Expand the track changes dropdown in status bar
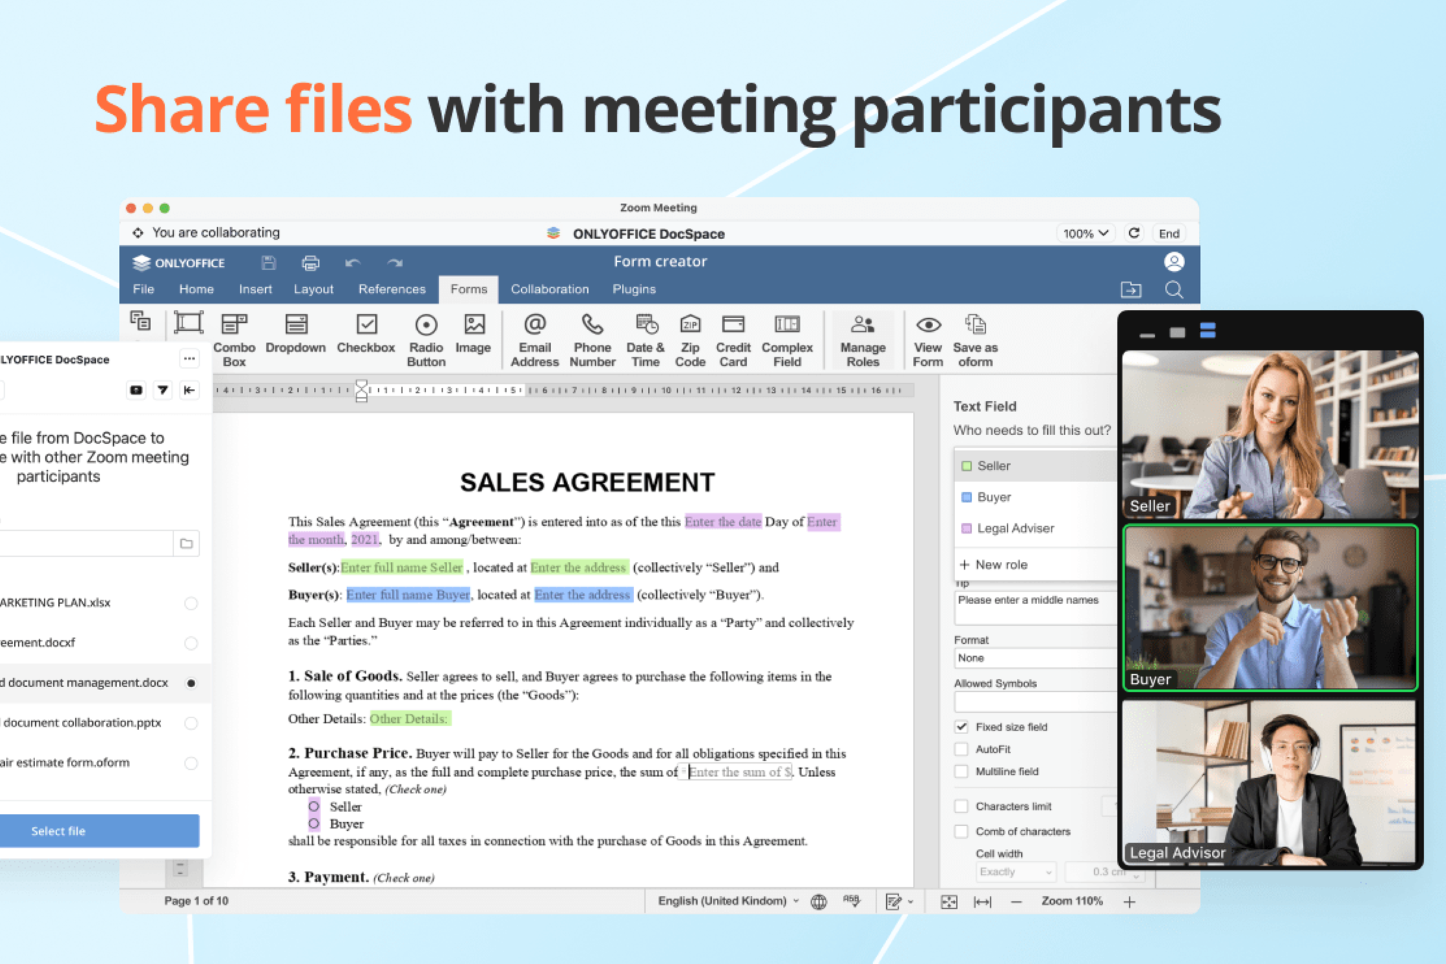This screenshot has width=1446, height=964. point(910,901)
